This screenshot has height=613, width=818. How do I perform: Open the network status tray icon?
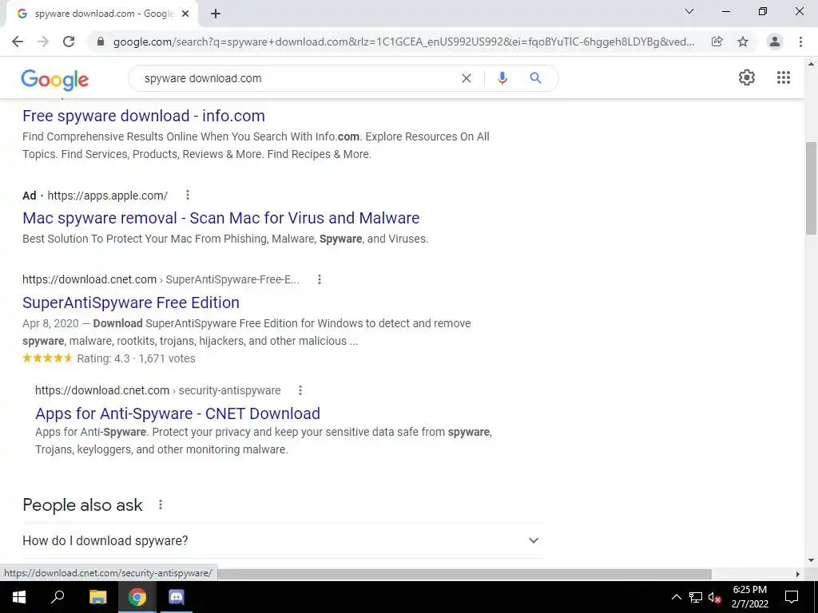pos(696,597)
